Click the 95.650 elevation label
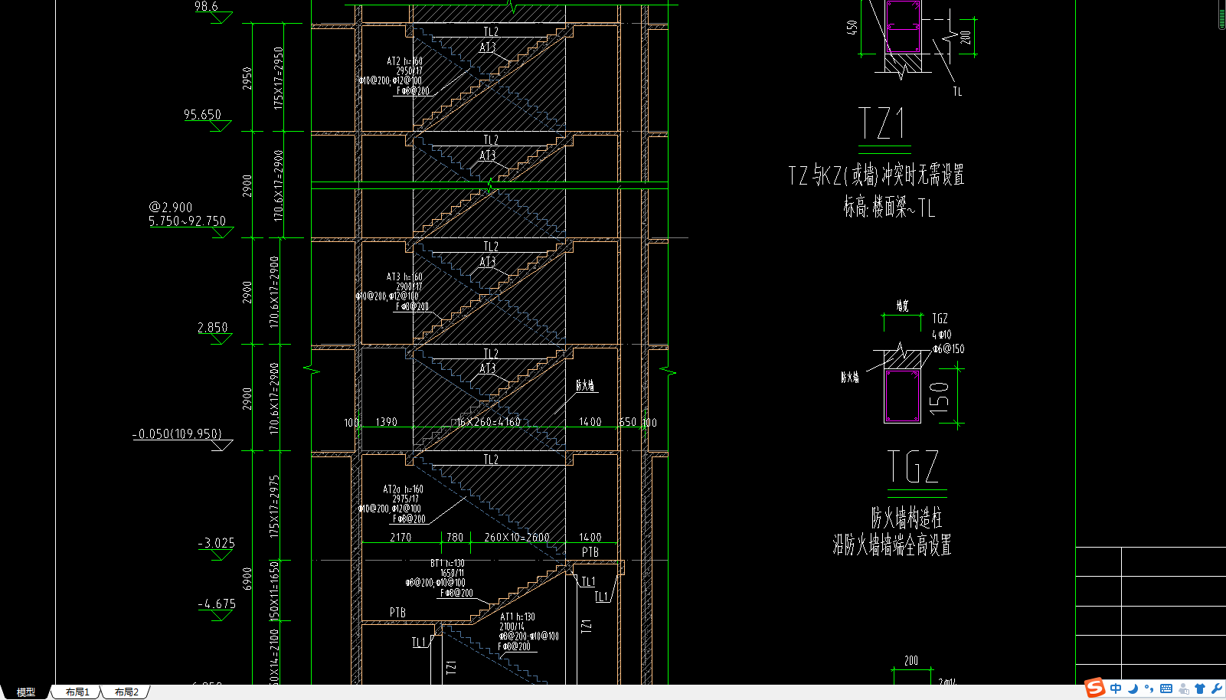The height and width of the screenshot is (700, 1226). (202, 115)
